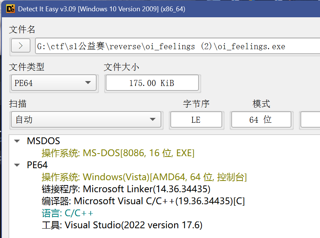320x238 pixels.
Task: Select the MSDOS tree node label
Action: [43, 141]
